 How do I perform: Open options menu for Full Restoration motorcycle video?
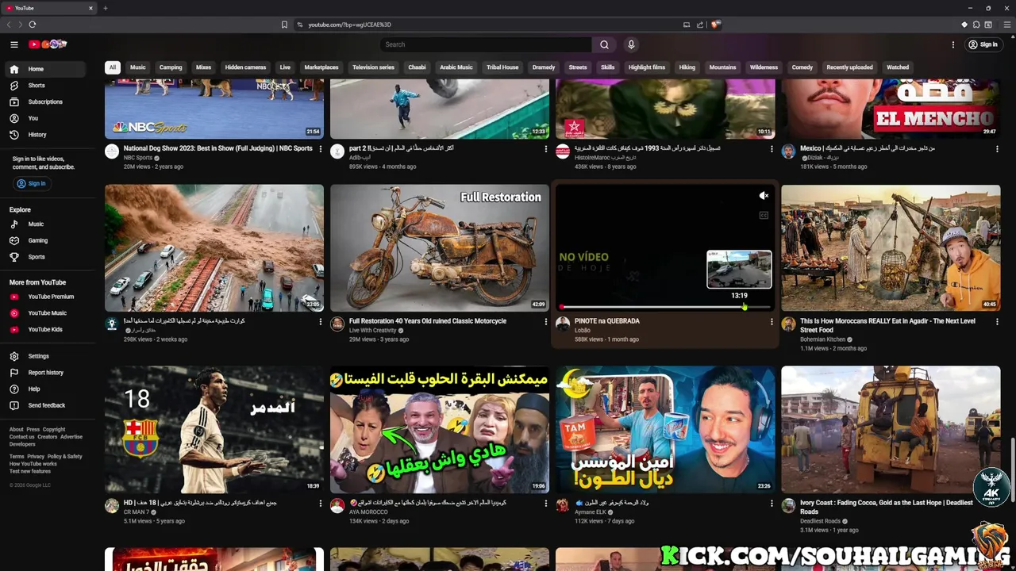coord(546,321)
